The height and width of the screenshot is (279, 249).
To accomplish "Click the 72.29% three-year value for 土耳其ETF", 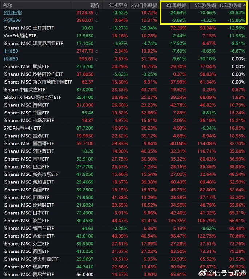I will pos(178,28).
